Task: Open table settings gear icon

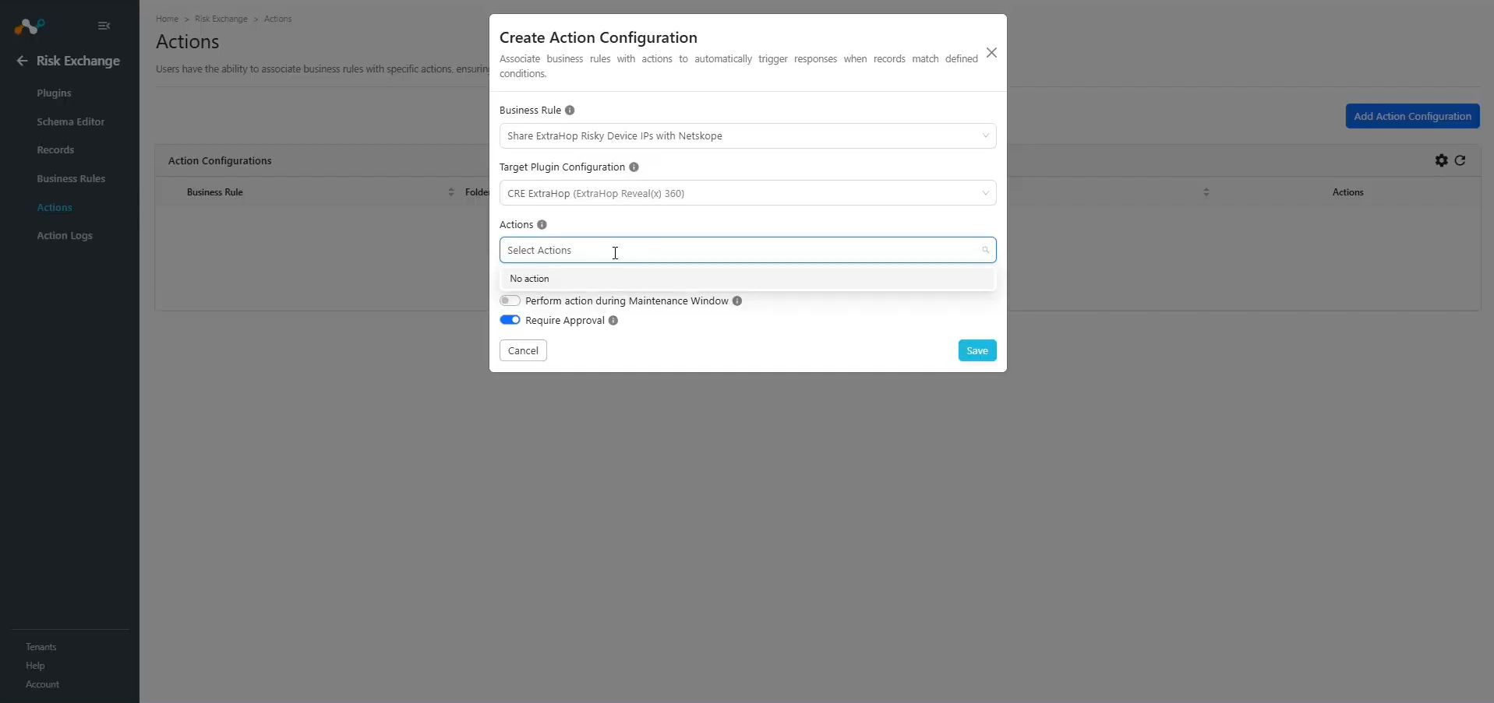Action: 1441,160
